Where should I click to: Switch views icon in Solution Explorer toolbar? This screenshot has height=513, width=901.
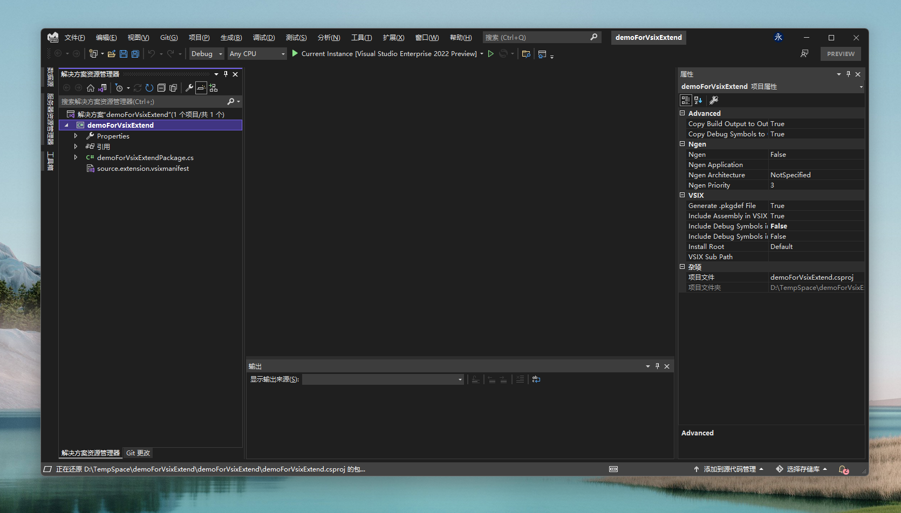[x=103, y=88]
